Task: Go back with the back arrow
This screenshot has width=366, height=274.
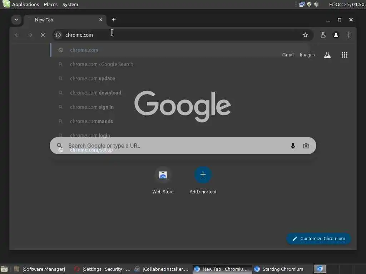Action: coord(17,35)
